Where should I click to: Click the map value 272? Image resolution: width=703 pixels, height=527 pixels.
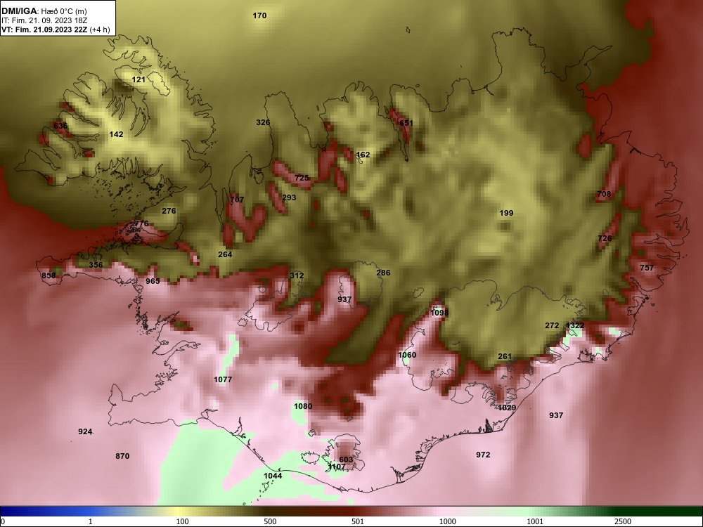pos(552,325)
